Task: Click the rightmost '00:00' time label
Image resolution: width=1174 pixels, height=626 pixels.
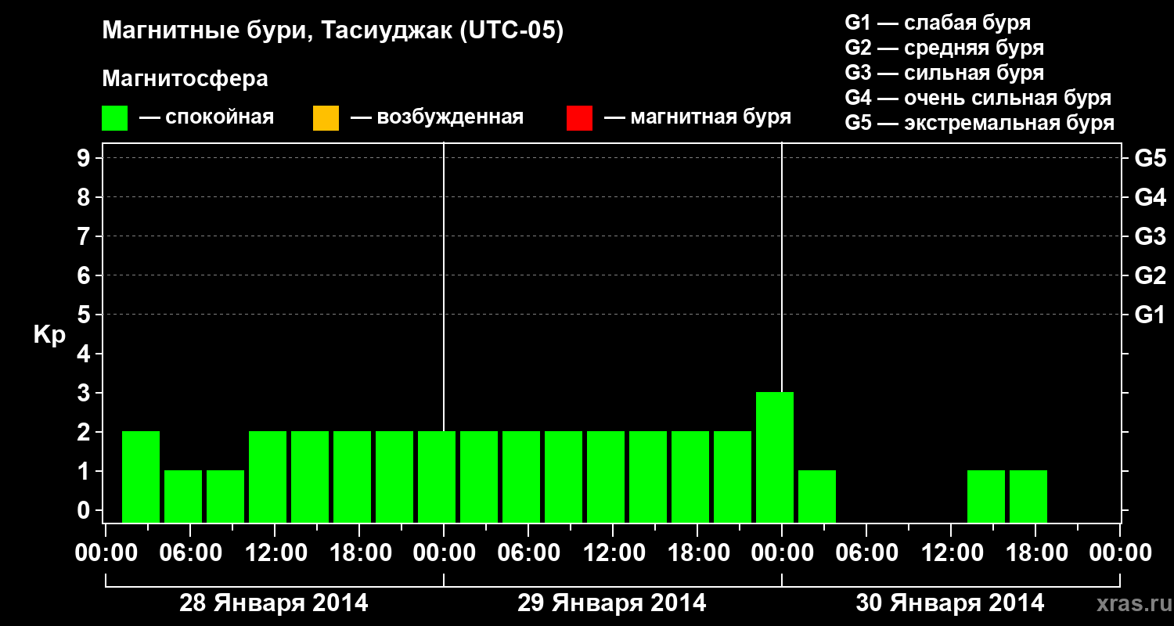Action: [1119, 553]
